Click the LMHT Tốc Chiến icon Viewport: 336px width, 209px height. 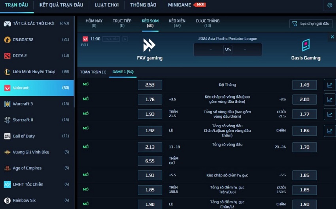7,184
